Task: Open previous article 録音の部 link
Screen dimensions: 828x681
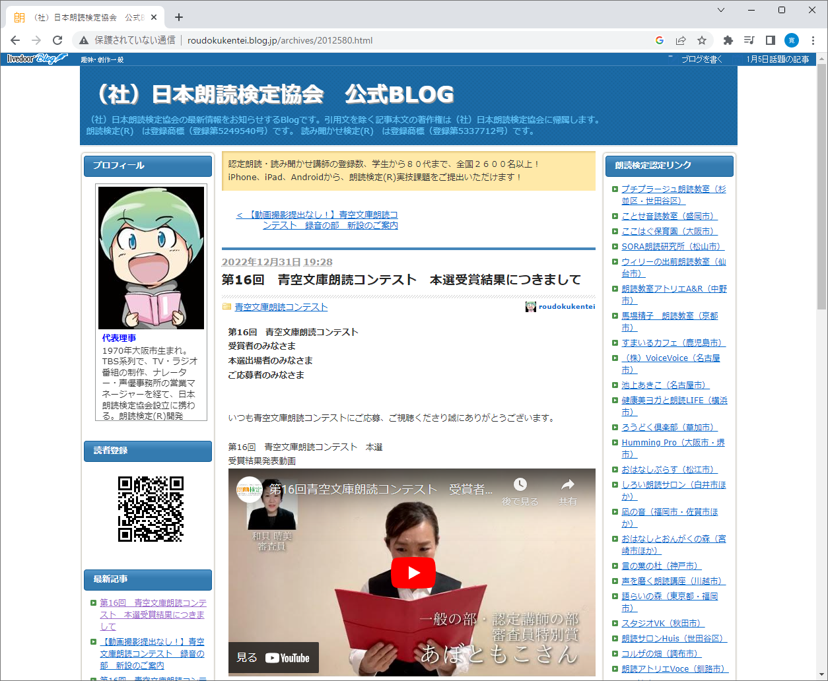Action: click(x=317, y=220)
